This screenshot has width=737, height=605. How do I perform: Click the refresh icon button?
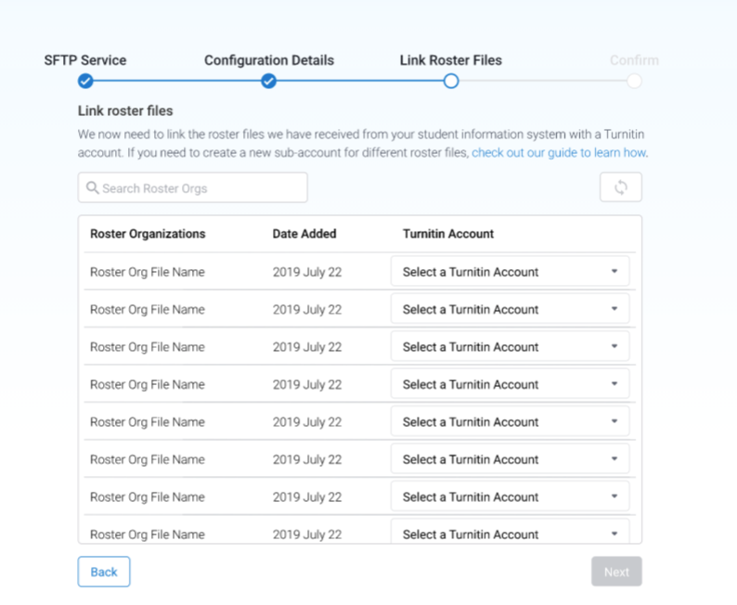coord(620,187)
